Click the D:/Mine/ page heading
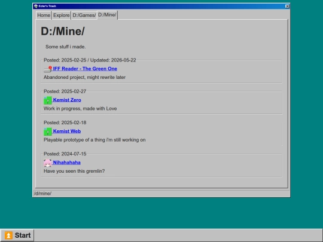Viewport: 323px width, 242px height. [63, 31]
